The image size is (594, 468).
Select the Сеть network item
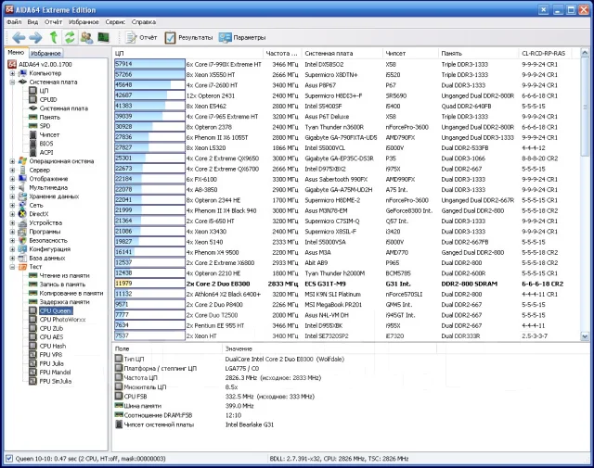(36, 205)
